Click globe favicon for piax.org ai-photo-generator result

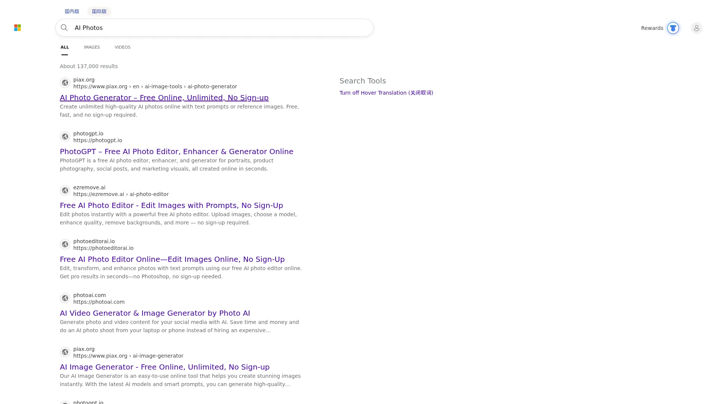point(65,83)
